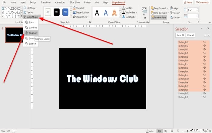
Task: Hide Rectangle C in Selection pane
Action: pos(204,53)
